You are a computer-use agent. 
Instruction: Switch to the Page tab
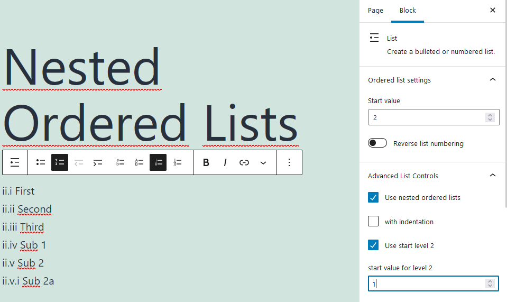[x=375, y=11]
